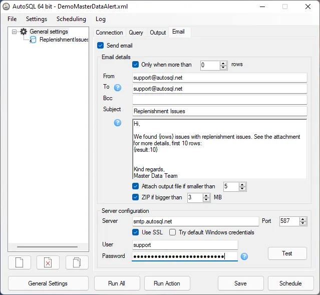Screen dimensions: 320x295
Task: Decrease the Port number spinner
Action: (x=303, y=223)
